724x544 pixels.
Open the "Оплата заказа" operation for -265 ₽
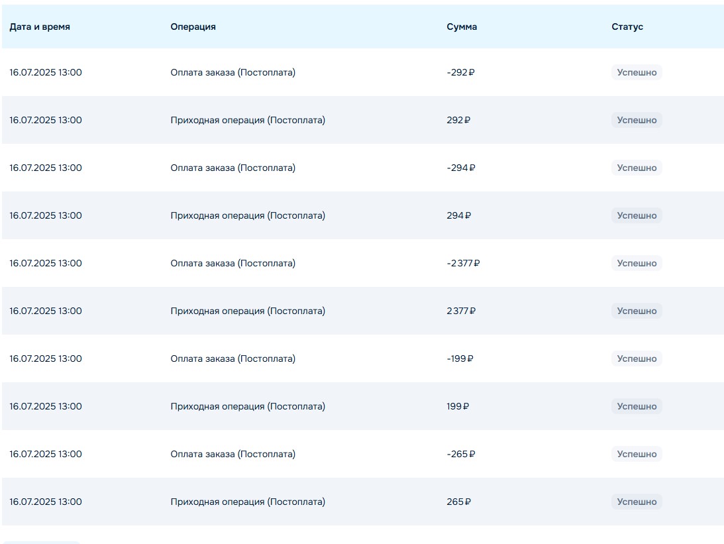pyautogui.click(x=233, y=454)
